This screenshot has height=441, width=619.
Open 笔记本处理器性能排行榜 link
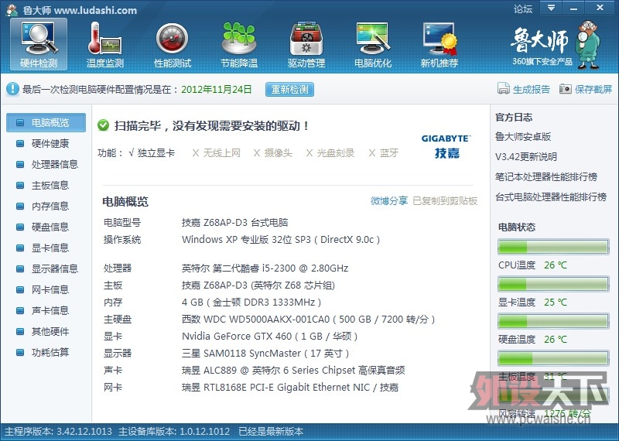coord(546,177)
